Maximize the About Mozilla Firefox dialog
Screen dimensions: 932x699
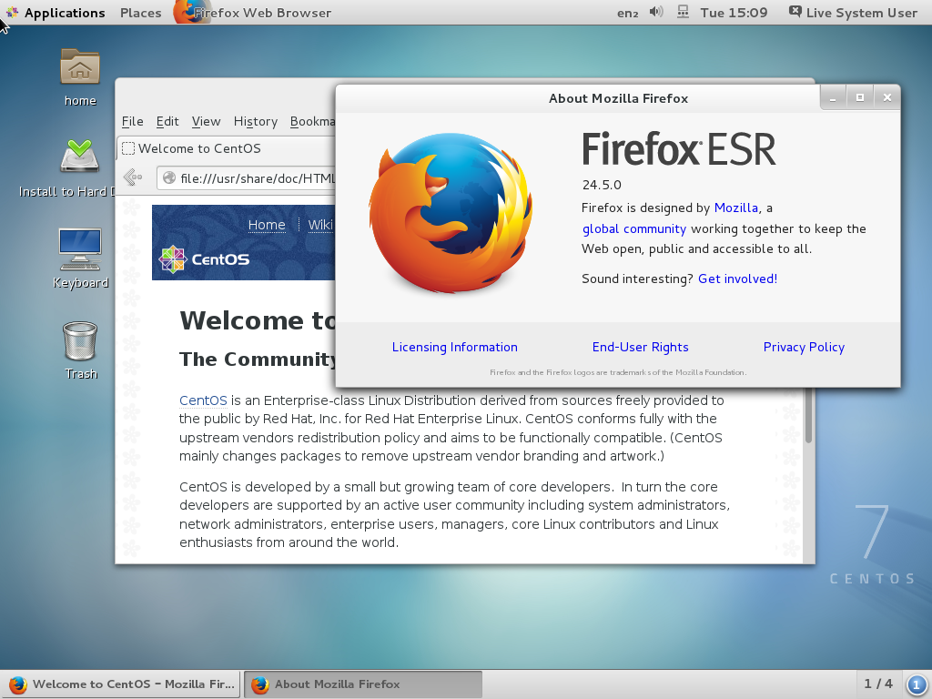pyautogui.click(x=859, y=98)
